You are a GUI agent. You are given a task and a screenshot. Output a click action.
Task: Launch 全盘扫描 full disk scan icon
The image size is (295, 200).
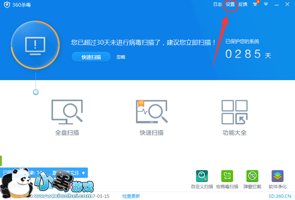67,112
